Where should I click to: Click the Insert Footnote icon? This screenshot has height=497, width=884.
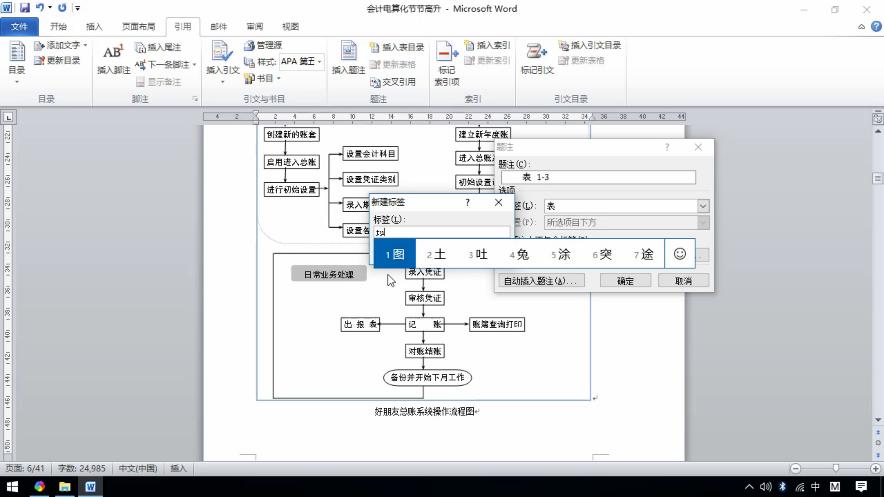point(113,53)
